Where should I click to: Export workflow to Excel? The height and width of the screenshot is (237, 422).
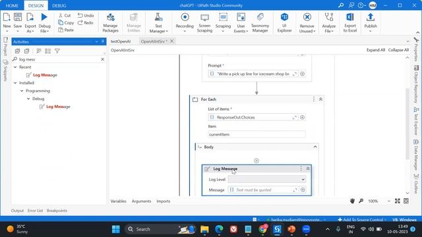tap(350, 22)
